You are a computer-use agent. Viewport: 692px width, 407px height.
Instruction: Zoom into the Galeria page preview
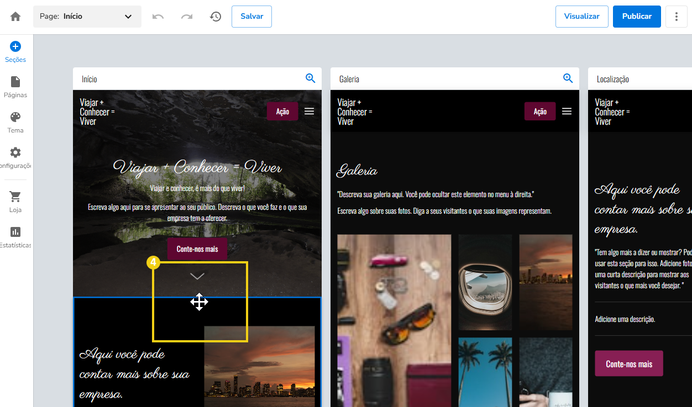point(568,78)
